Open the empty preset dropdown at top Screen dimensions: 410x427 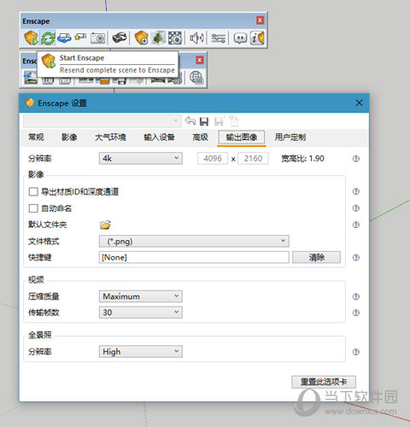pos(102,121)
